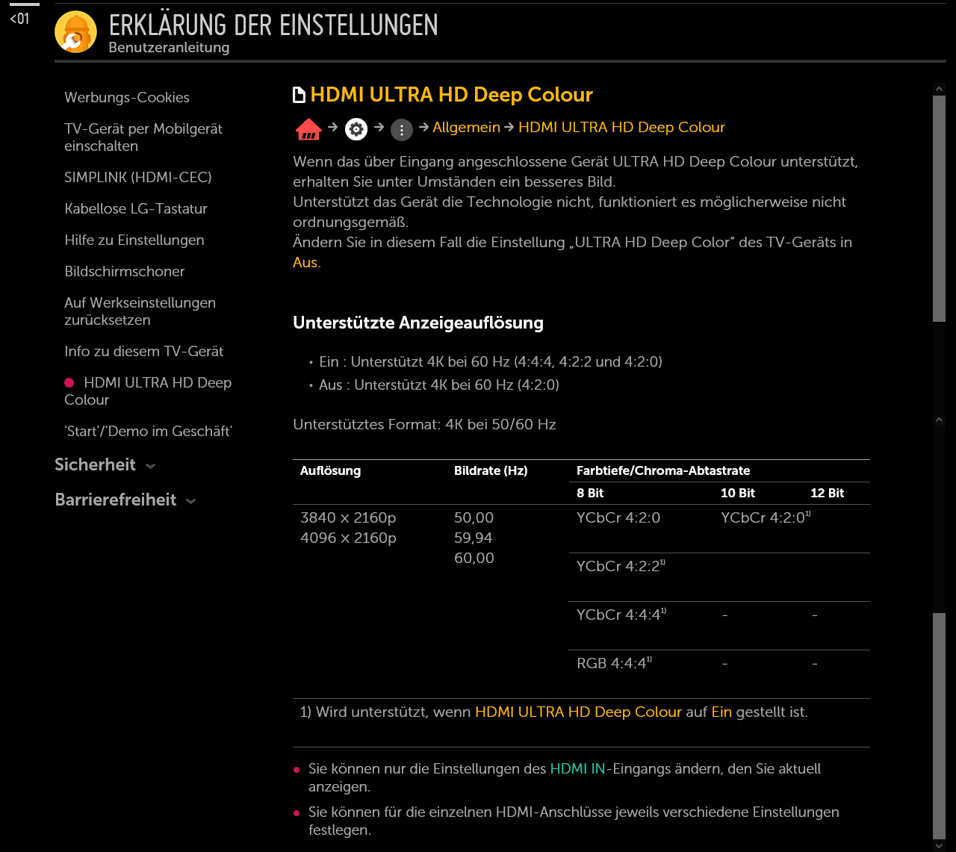Open TV-Gerät per Mobilgerät einschalten topic
The image size is (956, 852).
143,137
